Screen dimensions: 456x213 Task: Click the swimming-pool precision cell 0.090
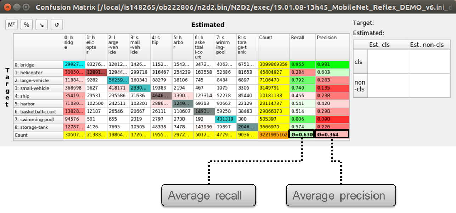[332, 119]
